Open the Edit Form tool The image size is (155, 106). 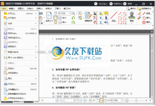point(89,17)
